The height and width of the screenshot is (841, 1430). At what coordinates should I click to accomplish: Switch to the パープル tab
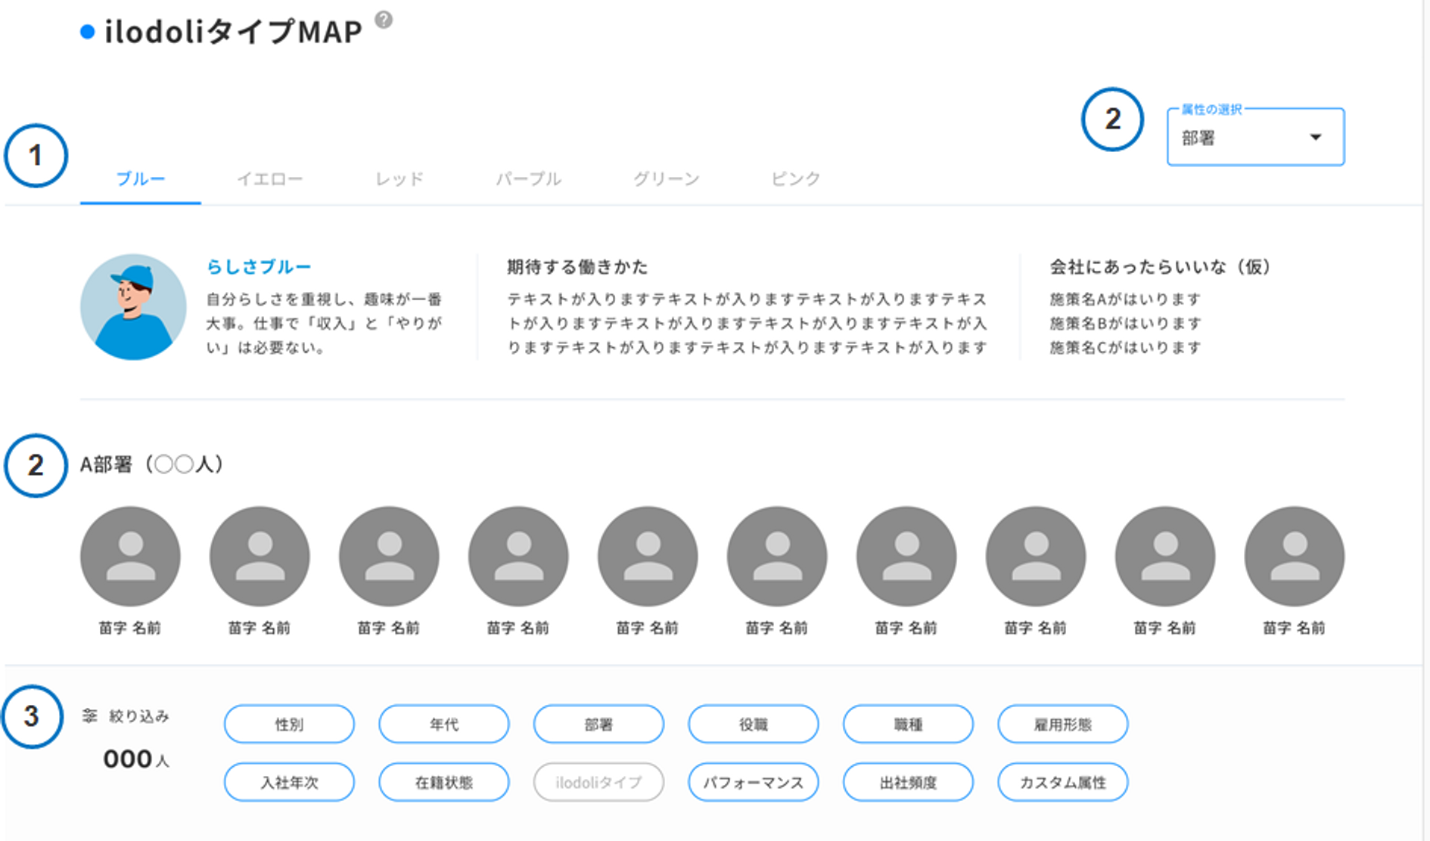tap(529, 179)
